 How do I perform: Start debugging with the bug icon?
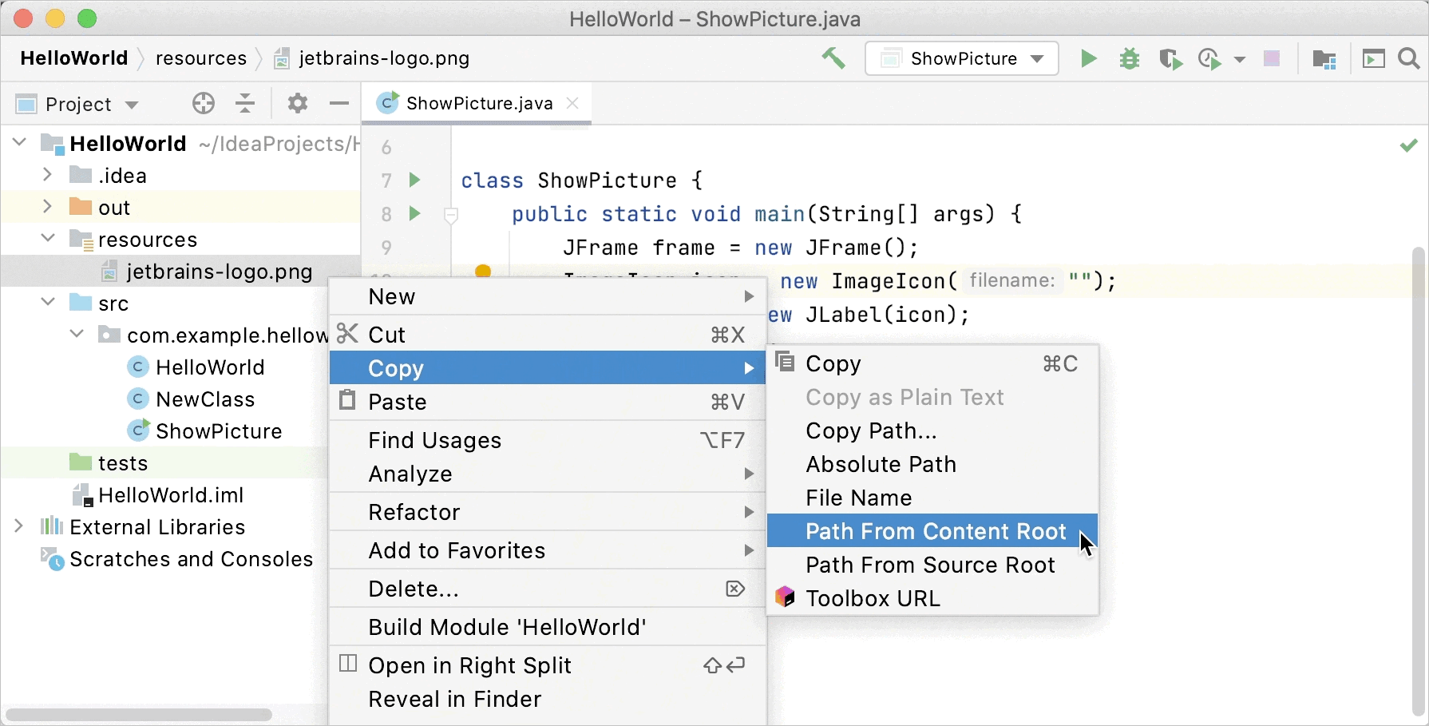point(1129,59)
